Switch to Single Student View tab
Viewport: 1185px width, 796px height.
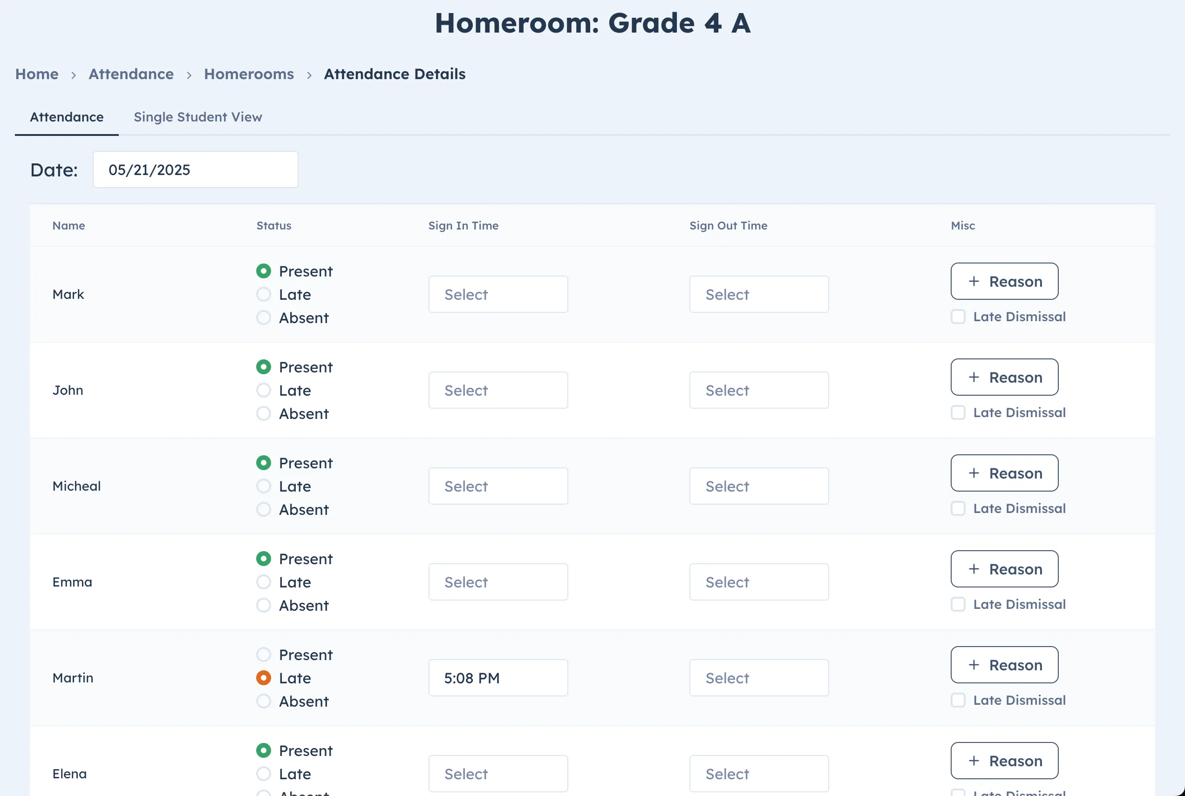[x=197, y=117]
